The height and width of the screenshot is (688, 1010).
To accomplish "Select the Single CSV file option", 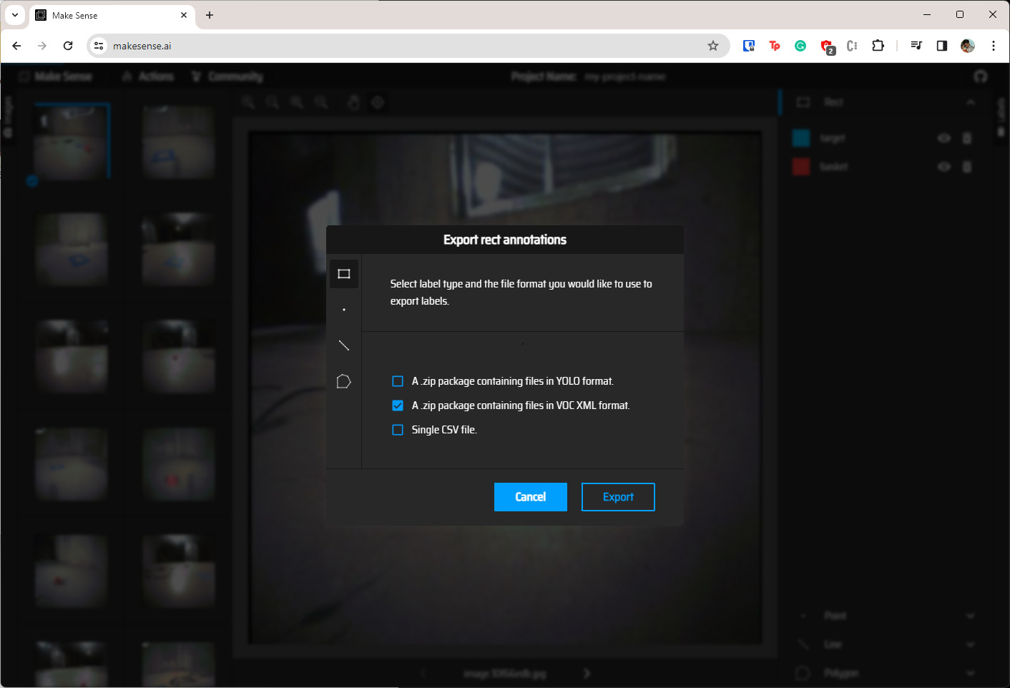I will 398,430.
